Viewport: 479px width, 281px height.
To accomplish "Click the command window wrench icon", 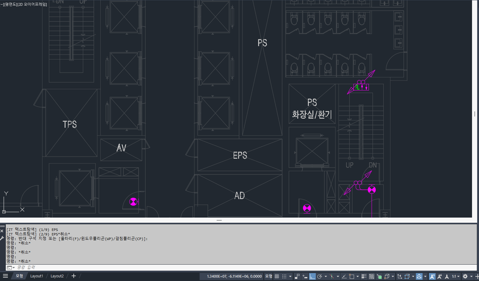I will click(2, 238).
